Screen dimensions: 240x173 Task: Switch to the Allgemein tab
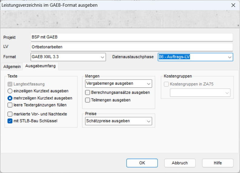(12, 66)
